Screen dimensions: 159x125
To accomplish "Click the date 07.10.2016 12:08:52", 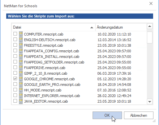I will pos(114,90).
